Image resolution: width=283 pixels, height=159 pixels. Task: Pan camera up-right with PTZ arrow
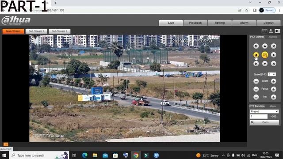click(274, 46)
